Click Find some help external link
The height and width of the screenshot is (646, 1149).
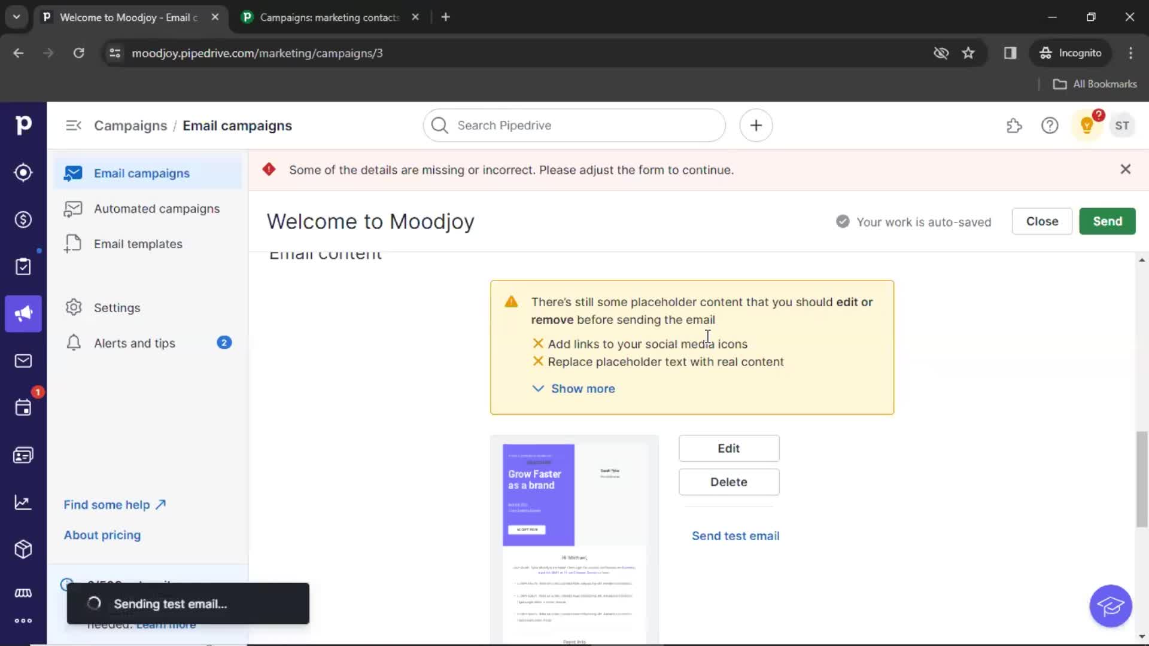(x=113, y=504)
